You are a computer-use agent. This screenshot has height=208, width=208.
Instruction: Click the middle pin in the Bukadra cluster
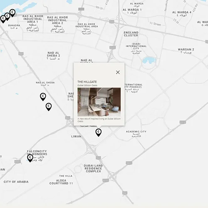point(7,17)
